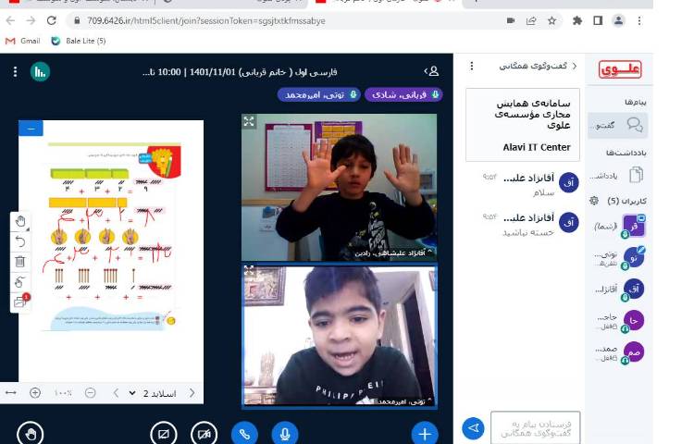694x444 pixels.
Task: Fit slide to width with the double-arrow icon
Action: pyautogui.click(x=10, y=393)
